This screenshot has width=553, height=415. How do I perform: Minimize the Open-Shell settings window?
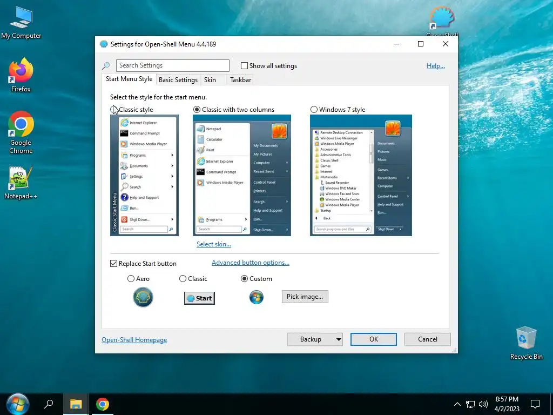[x=396, y=44]
